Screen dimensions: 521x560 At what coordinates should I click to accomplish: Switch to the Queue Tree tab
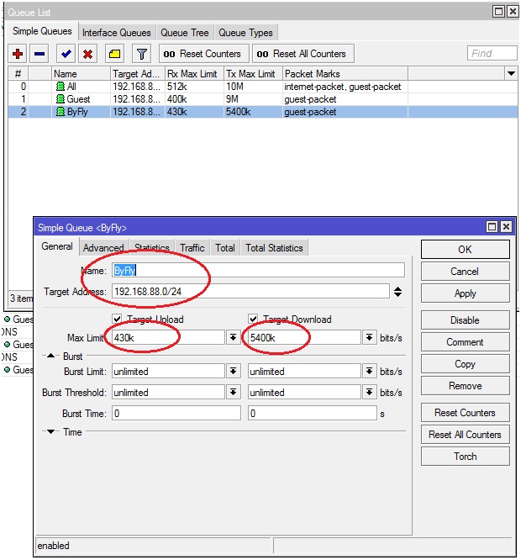184,33
